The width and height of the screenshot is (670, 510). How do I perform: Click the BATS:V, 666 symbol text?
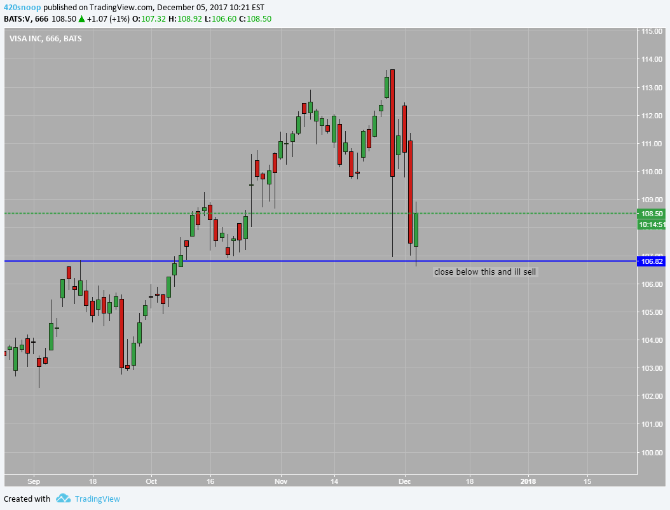pos(26,19)
